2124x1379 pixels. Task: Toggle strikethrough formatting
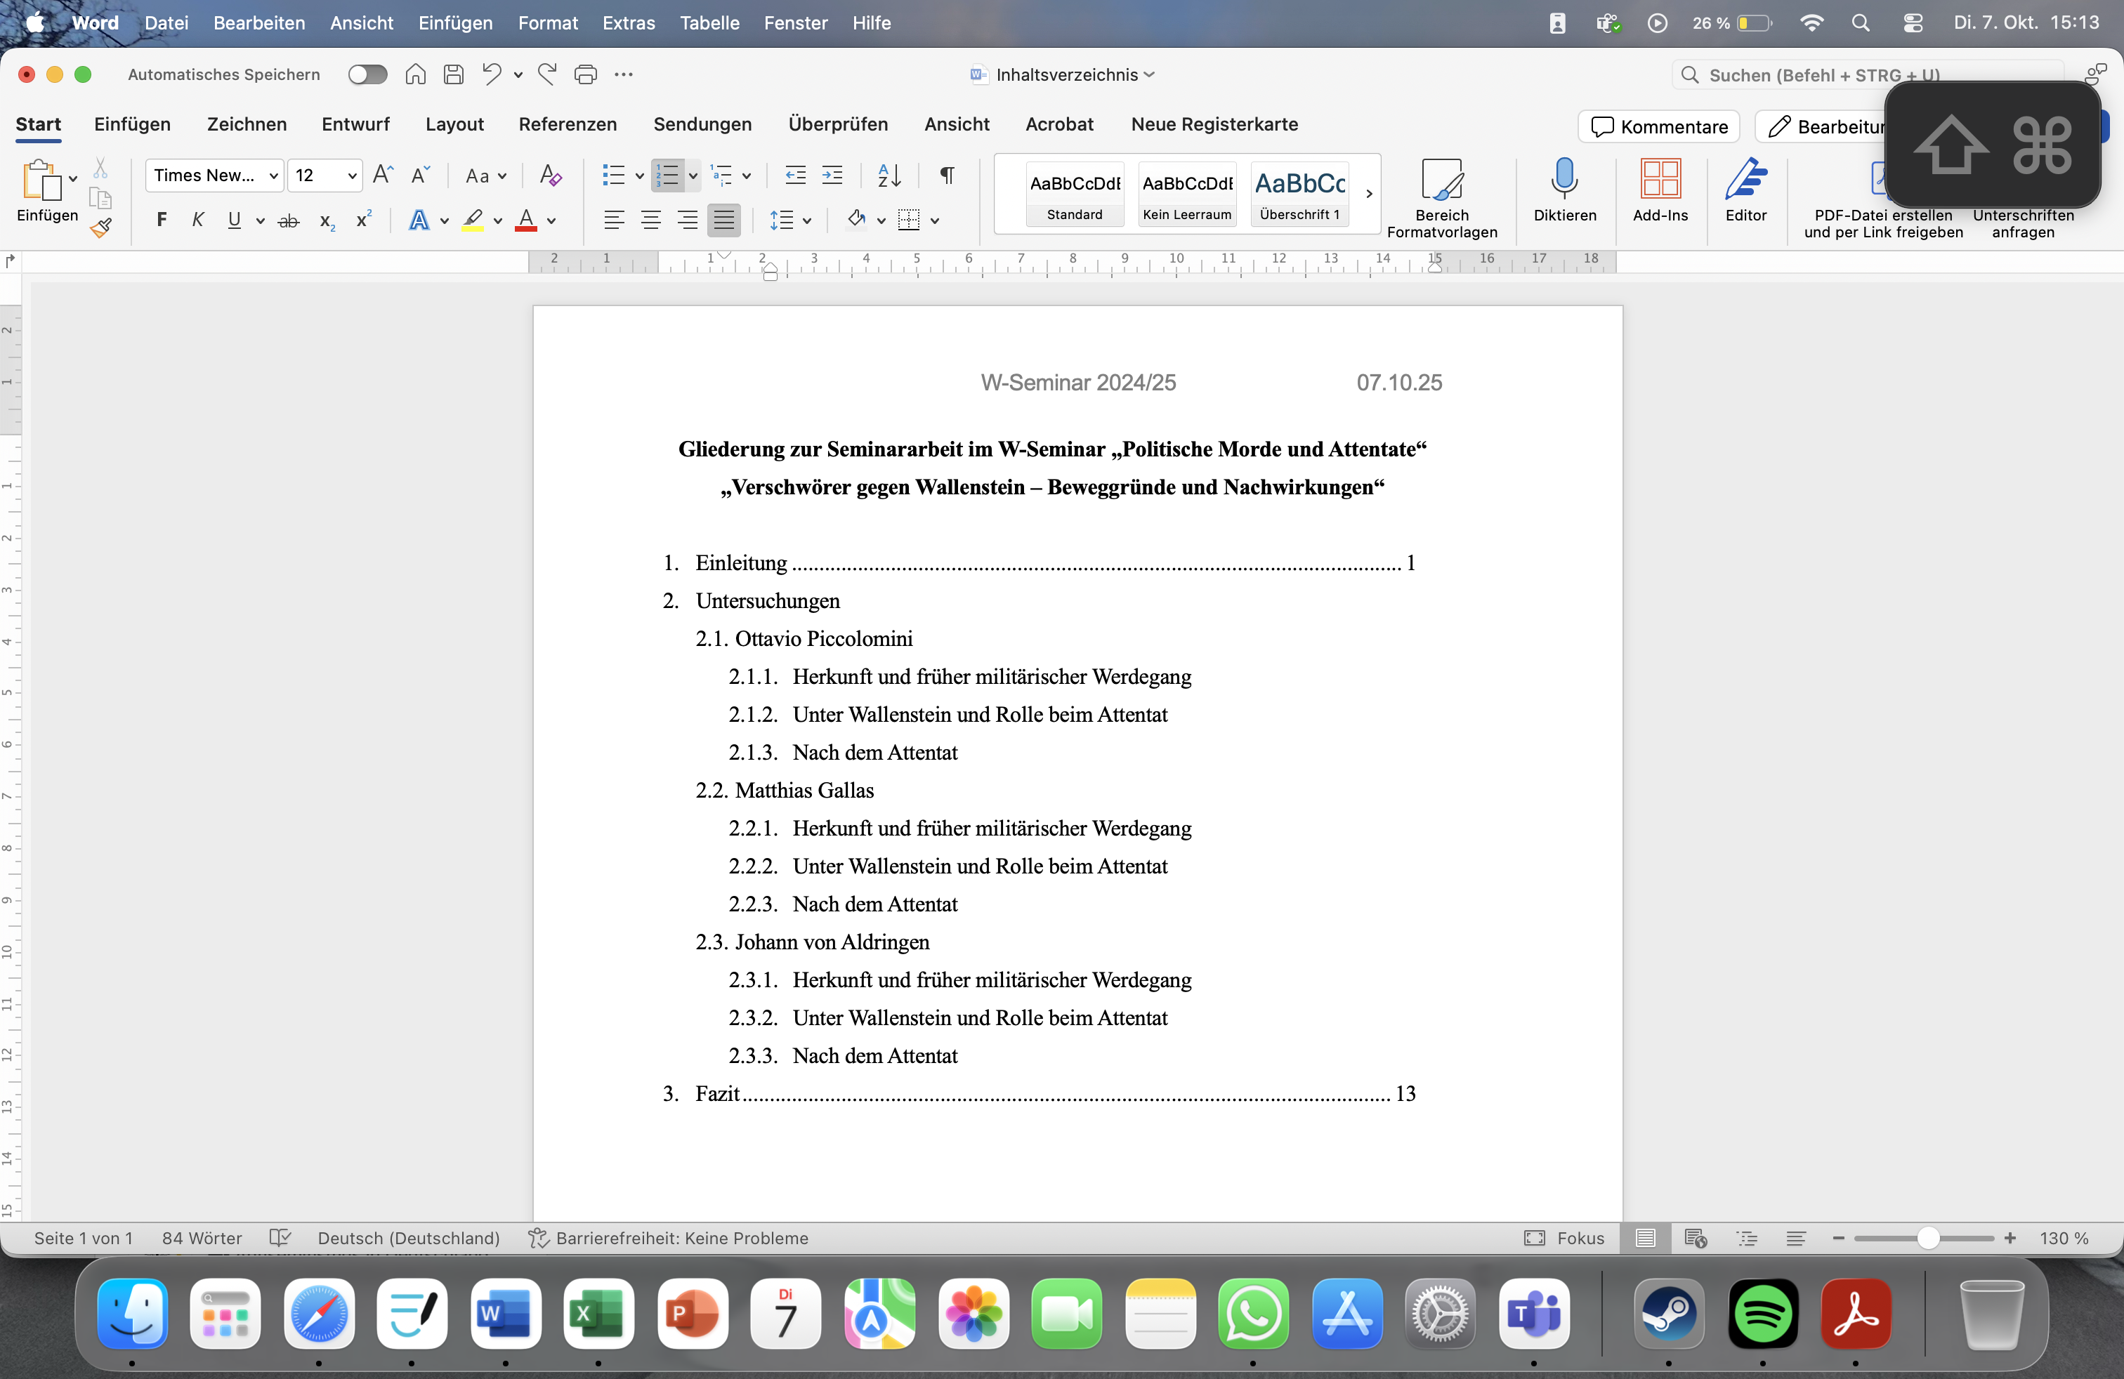click(288, 220)
